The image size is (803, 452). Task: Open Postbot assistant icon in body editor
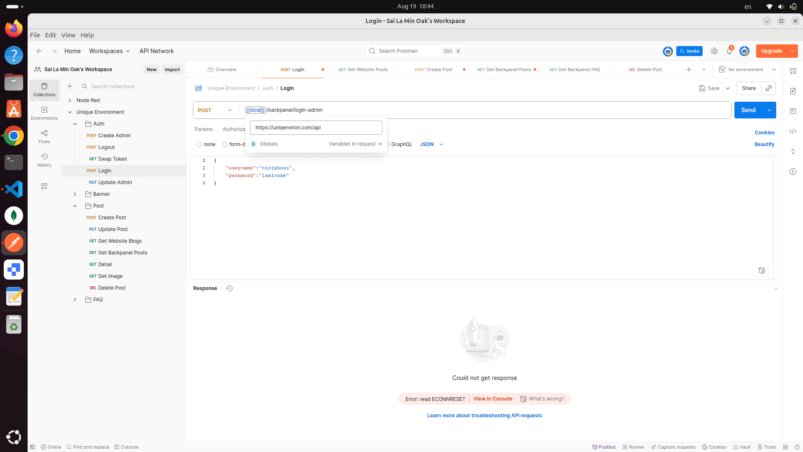[x=762, y=270]
